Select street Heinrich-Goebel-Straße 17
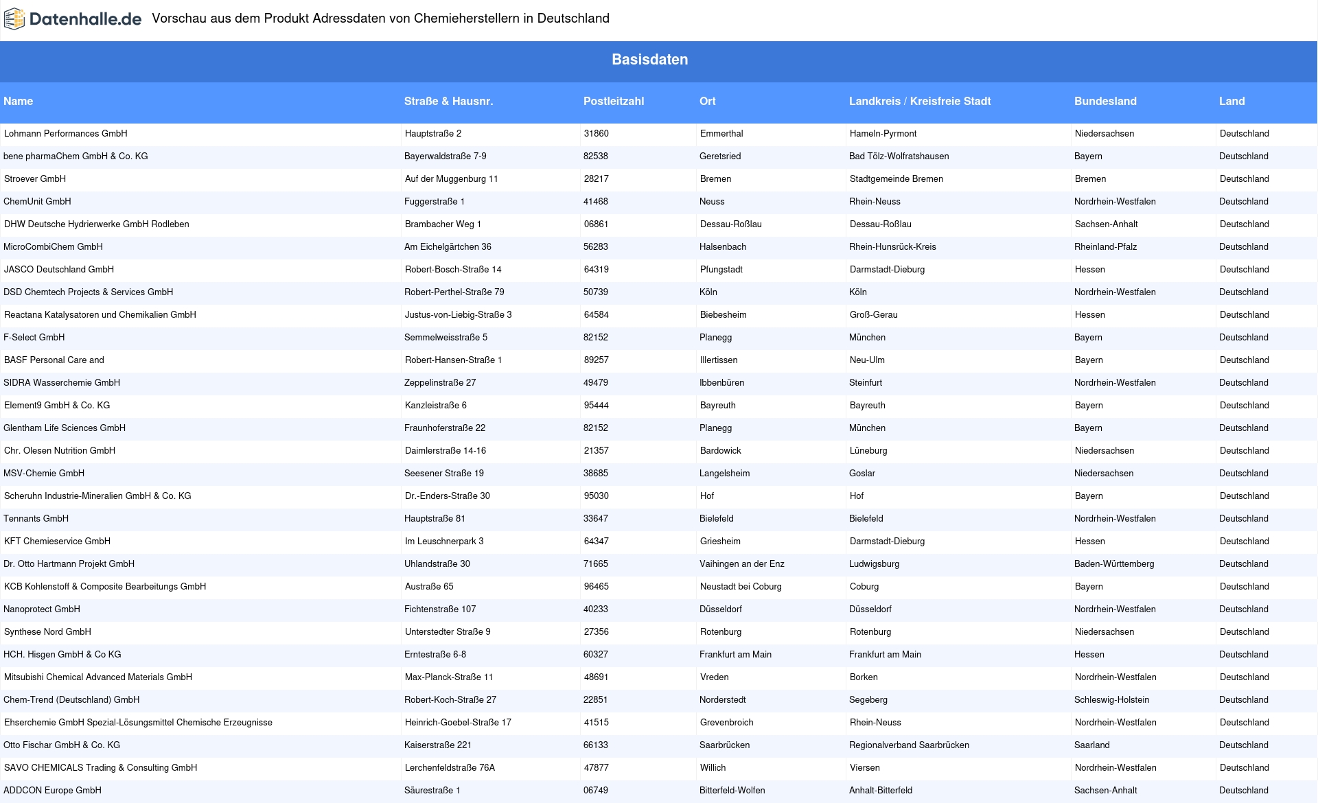The width and height of the screenshot is (1318, 803). [x=458, y=723]
